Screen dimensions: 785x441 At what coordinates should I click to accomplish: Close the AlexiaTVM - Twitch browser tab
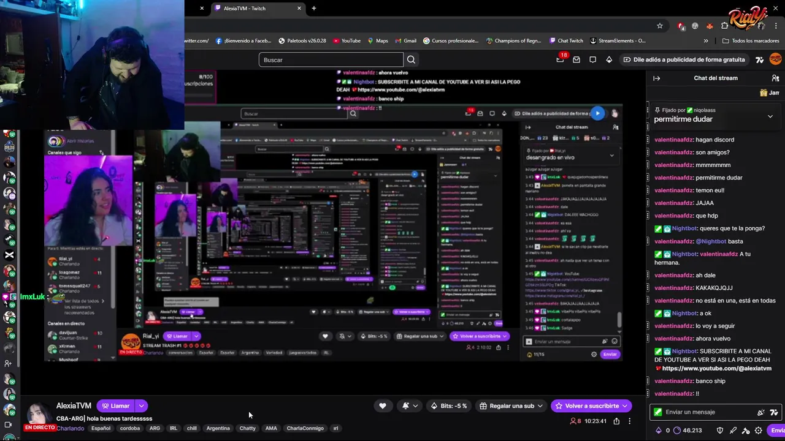pyautogui.click(x=299, y=8)
